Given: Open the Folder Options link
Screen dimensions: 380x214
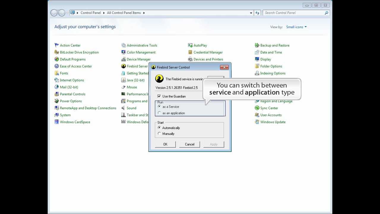Looking at the screenshot, I should 271,66.
